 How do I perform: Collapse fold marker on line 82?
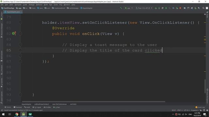tap(20, 33)
